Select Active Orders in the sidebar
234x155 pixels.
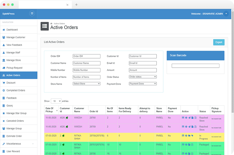(19, 75)
